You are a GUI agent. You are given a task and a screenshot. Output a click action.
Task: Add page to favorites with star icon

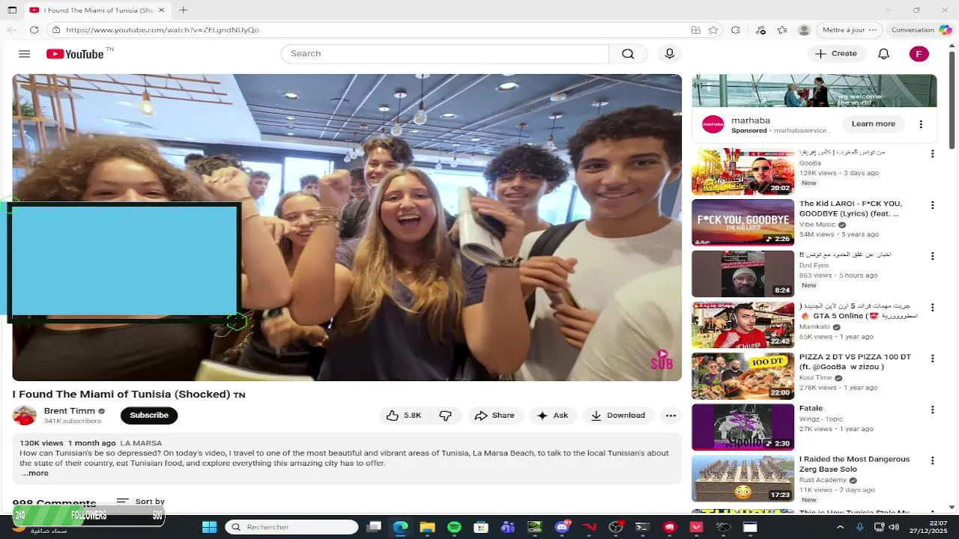[713, 30]
